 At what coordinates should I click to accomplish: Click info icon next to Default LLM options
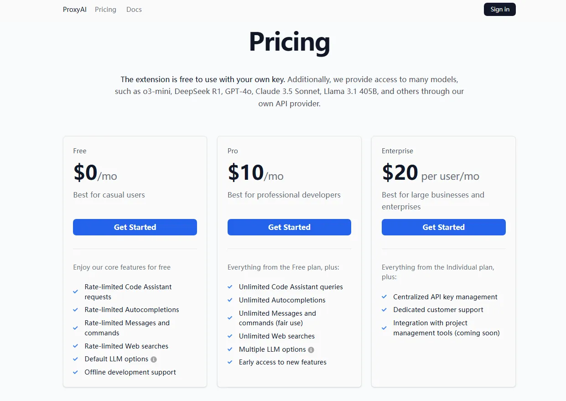(x=154, y=359)
